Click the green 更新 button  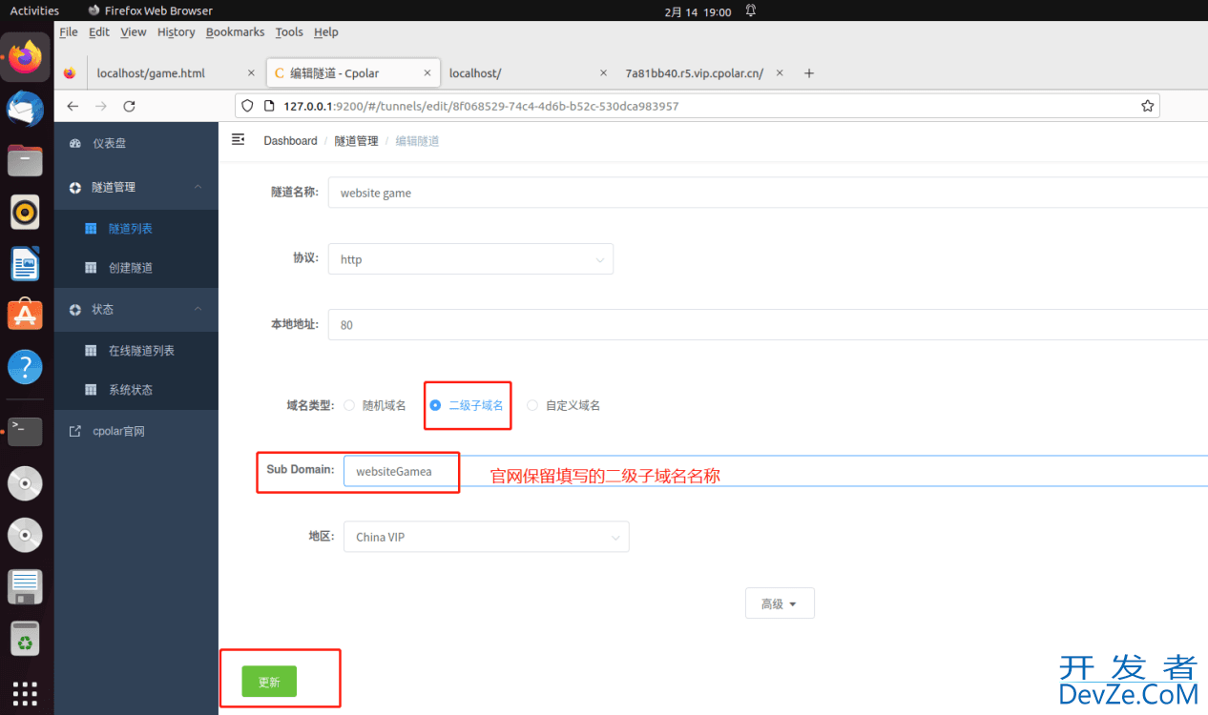coord(269,682)
